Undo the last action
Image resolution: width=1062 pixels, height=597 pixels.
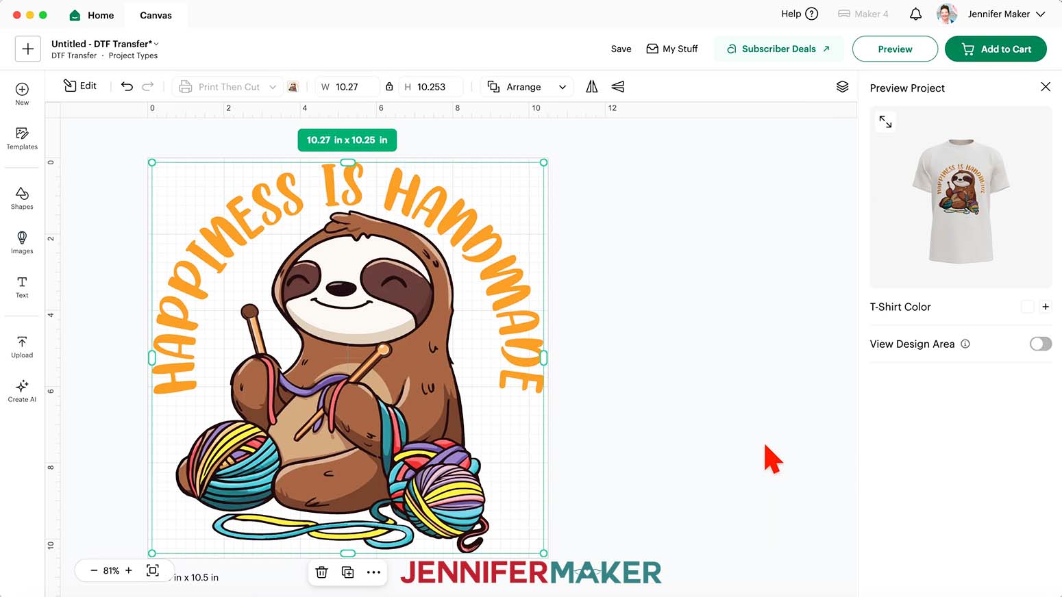[127, 86]
